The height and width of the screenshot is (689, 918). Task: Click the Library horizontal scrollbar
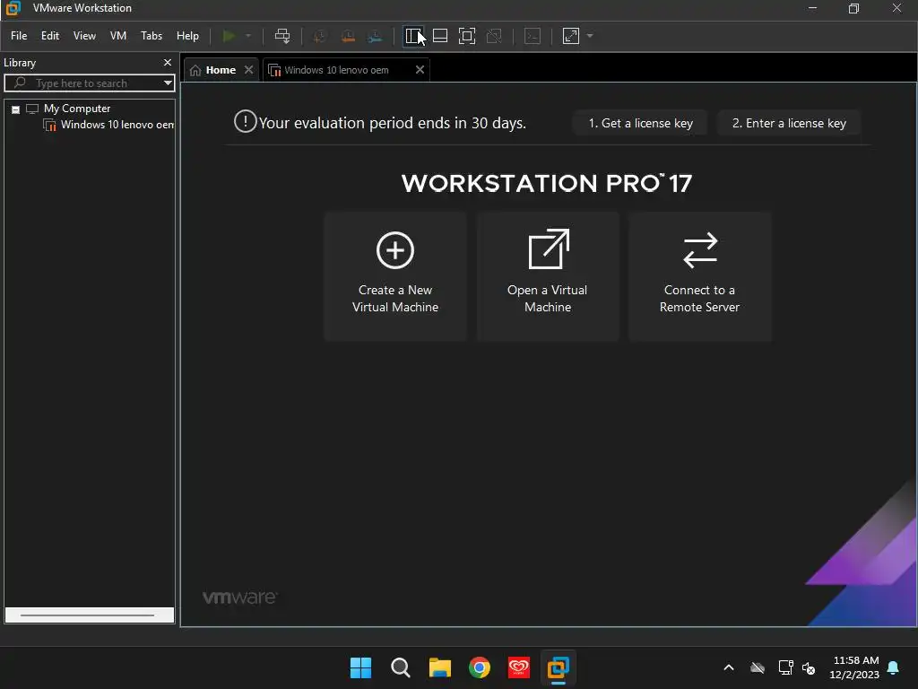point(88,615)
